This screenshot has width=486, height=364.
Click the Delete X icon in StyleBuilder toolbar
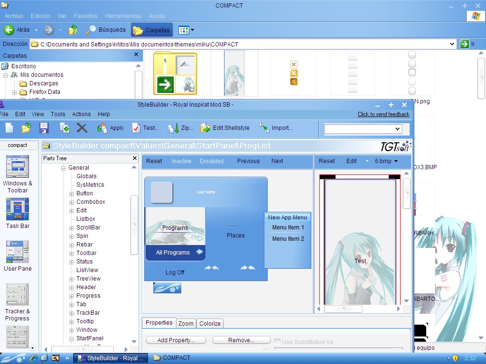[82, 128]
